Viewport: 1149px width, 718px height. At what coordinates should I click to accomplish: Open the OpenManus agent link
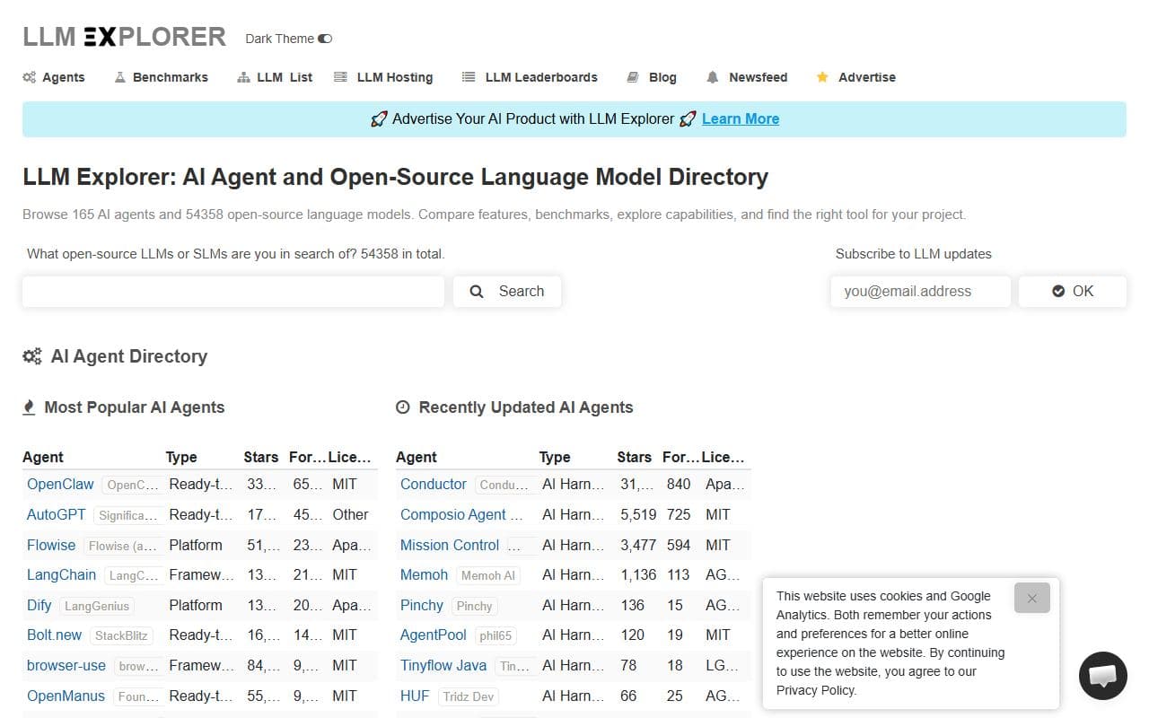tap(66, 696)
